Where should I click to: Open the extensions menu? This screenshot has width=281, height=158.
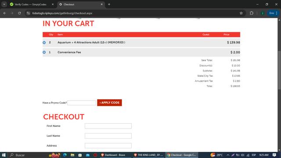coord(252,13)
